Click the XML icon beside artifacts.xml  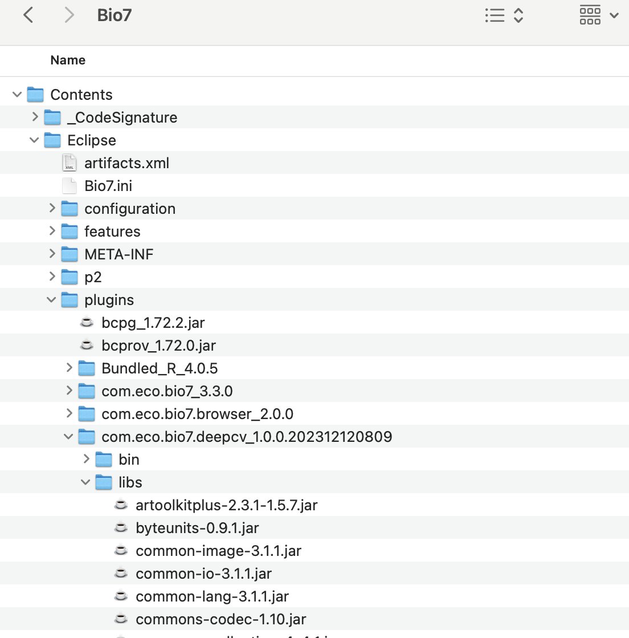69,162
